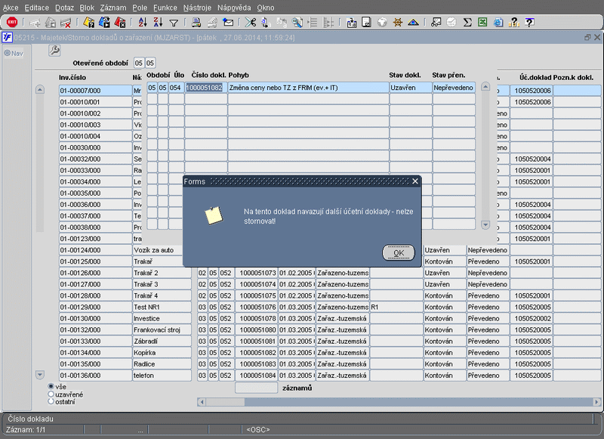Open the Blok menu

tap(87, 8)
